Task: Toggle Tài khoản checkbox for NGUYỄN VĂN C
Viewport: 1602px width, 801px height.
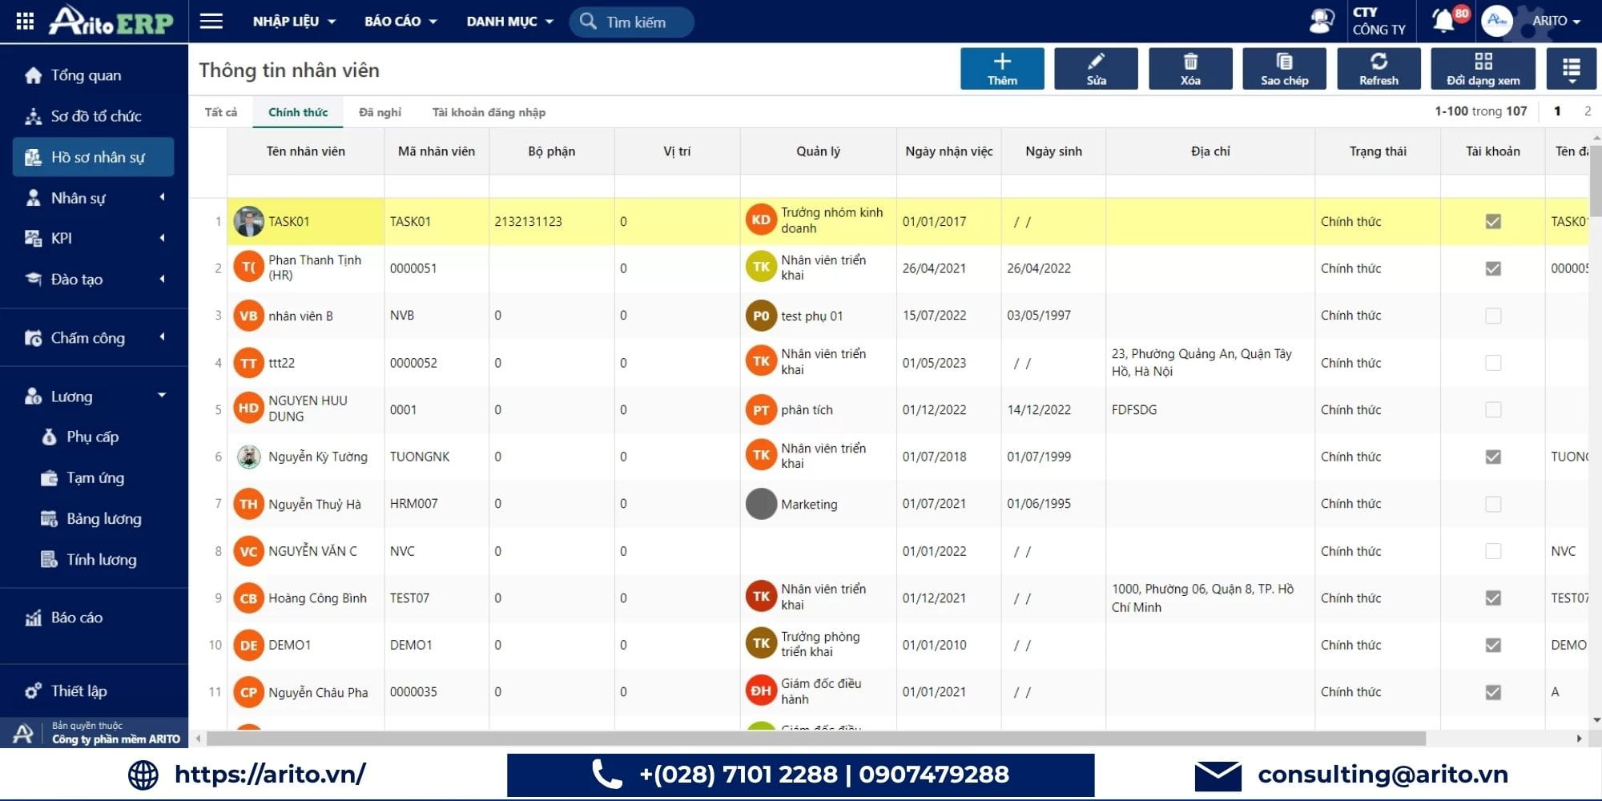Action: [x=1493, y=551]
